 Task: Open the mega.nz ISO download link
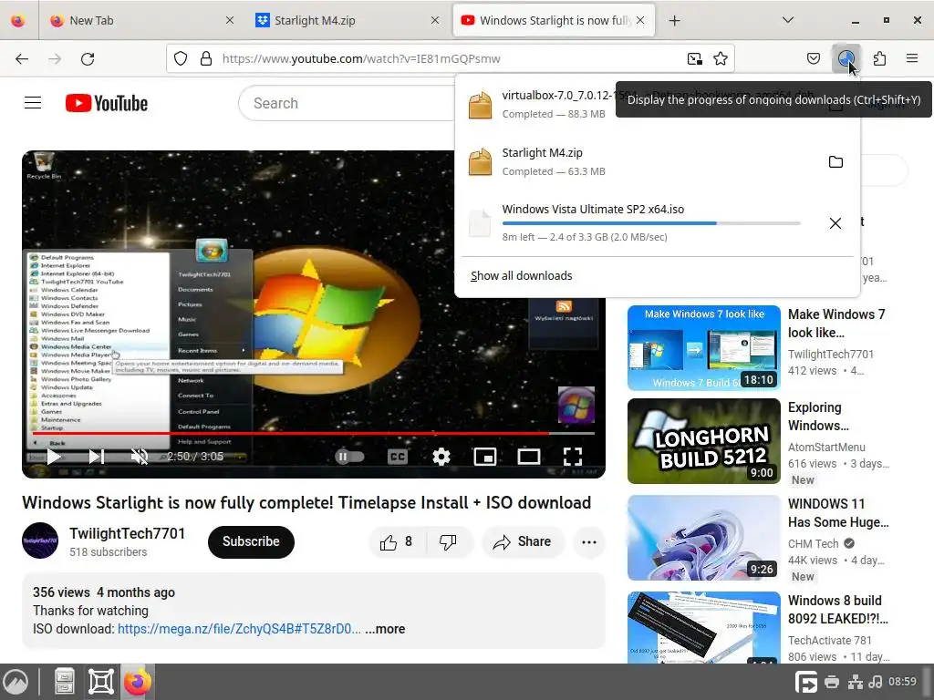[x=239, y=629]
